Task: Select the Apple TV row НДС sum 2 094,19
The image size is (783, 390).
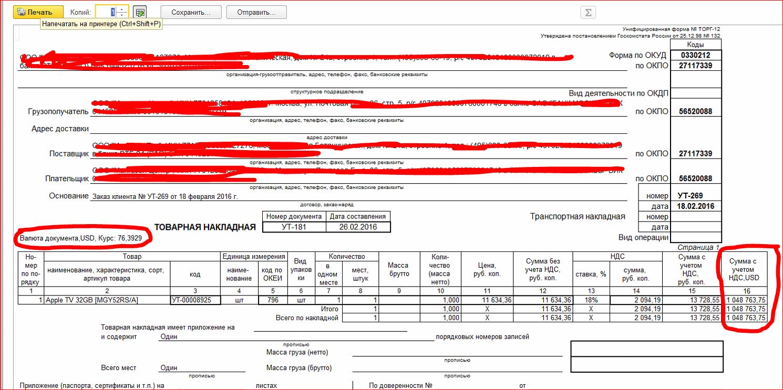Action: coord(636,300)
